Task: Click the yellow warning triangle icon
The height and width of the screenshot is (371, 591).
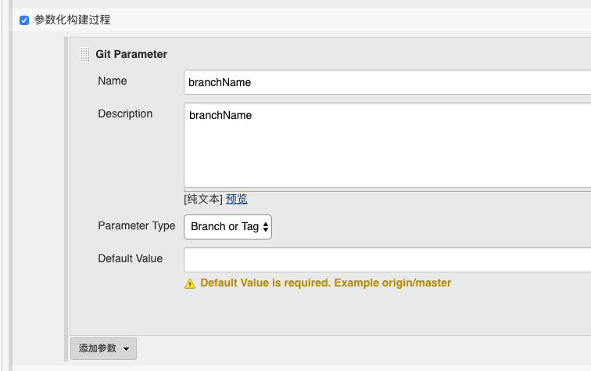Action: coord(190,283)
